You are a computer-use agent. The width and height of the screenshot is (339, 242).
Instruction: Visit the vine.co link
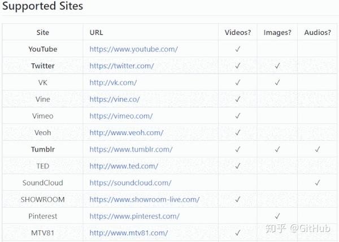pos(114,99)
